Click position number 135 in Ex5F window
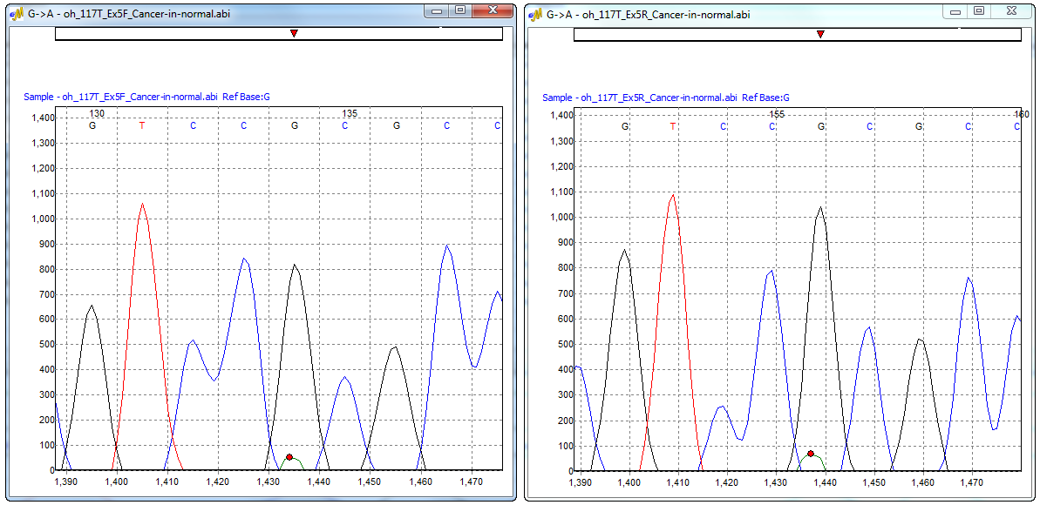 click(350, 113)
